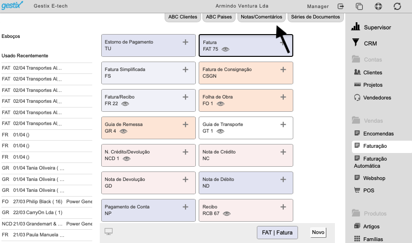412x243 pixels.
Task: Add new Estorno de Pagamento with plus
Action: [185, 42]
